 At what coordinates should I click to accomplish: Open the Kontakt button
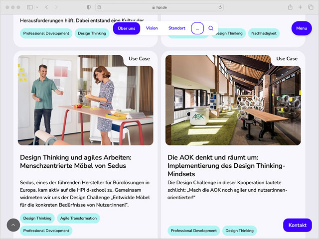click(x=298, y=225)
